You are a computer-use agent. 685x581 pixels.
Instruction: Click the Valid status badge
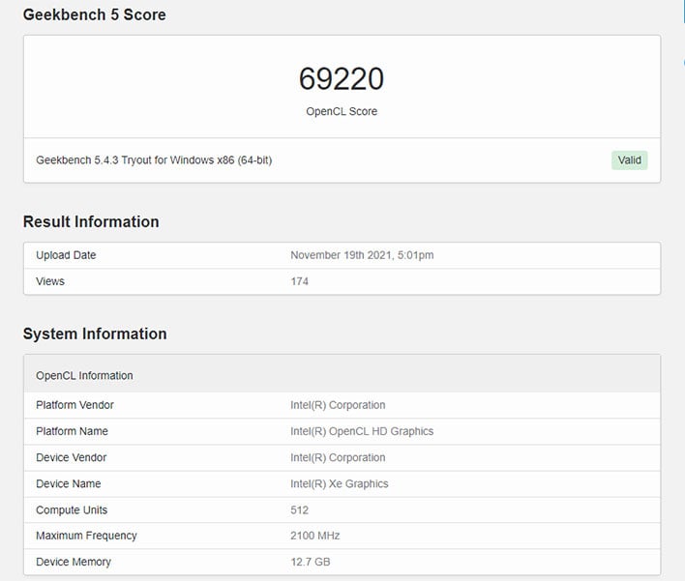[629, 160]
